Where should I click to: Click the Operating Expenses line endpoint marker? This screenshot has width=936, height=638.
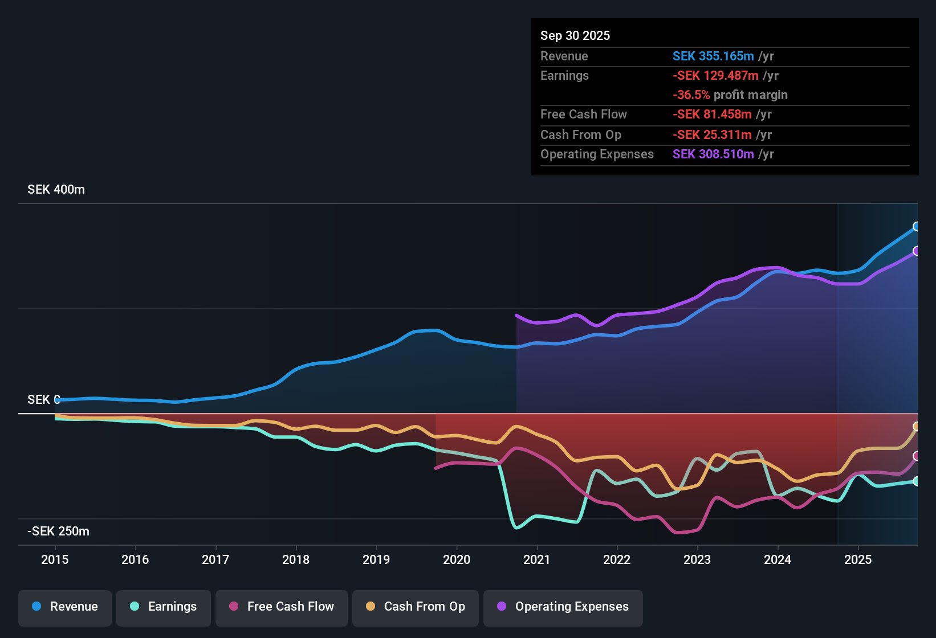click(917, 251)
